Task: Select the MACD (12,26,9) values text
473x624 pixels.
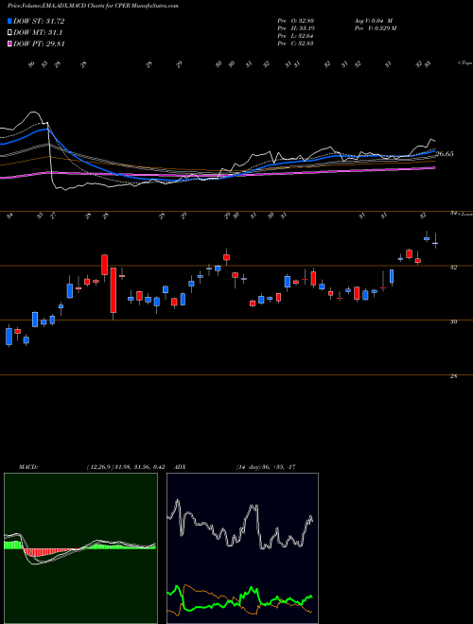Action: click(126, 467)
